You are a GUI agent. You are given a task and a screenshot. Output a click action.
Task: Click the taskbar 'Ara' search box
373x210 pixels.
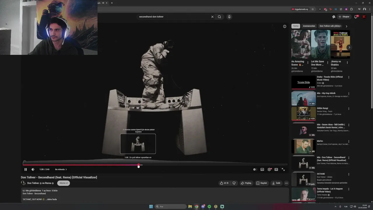[x=171, y=206]
